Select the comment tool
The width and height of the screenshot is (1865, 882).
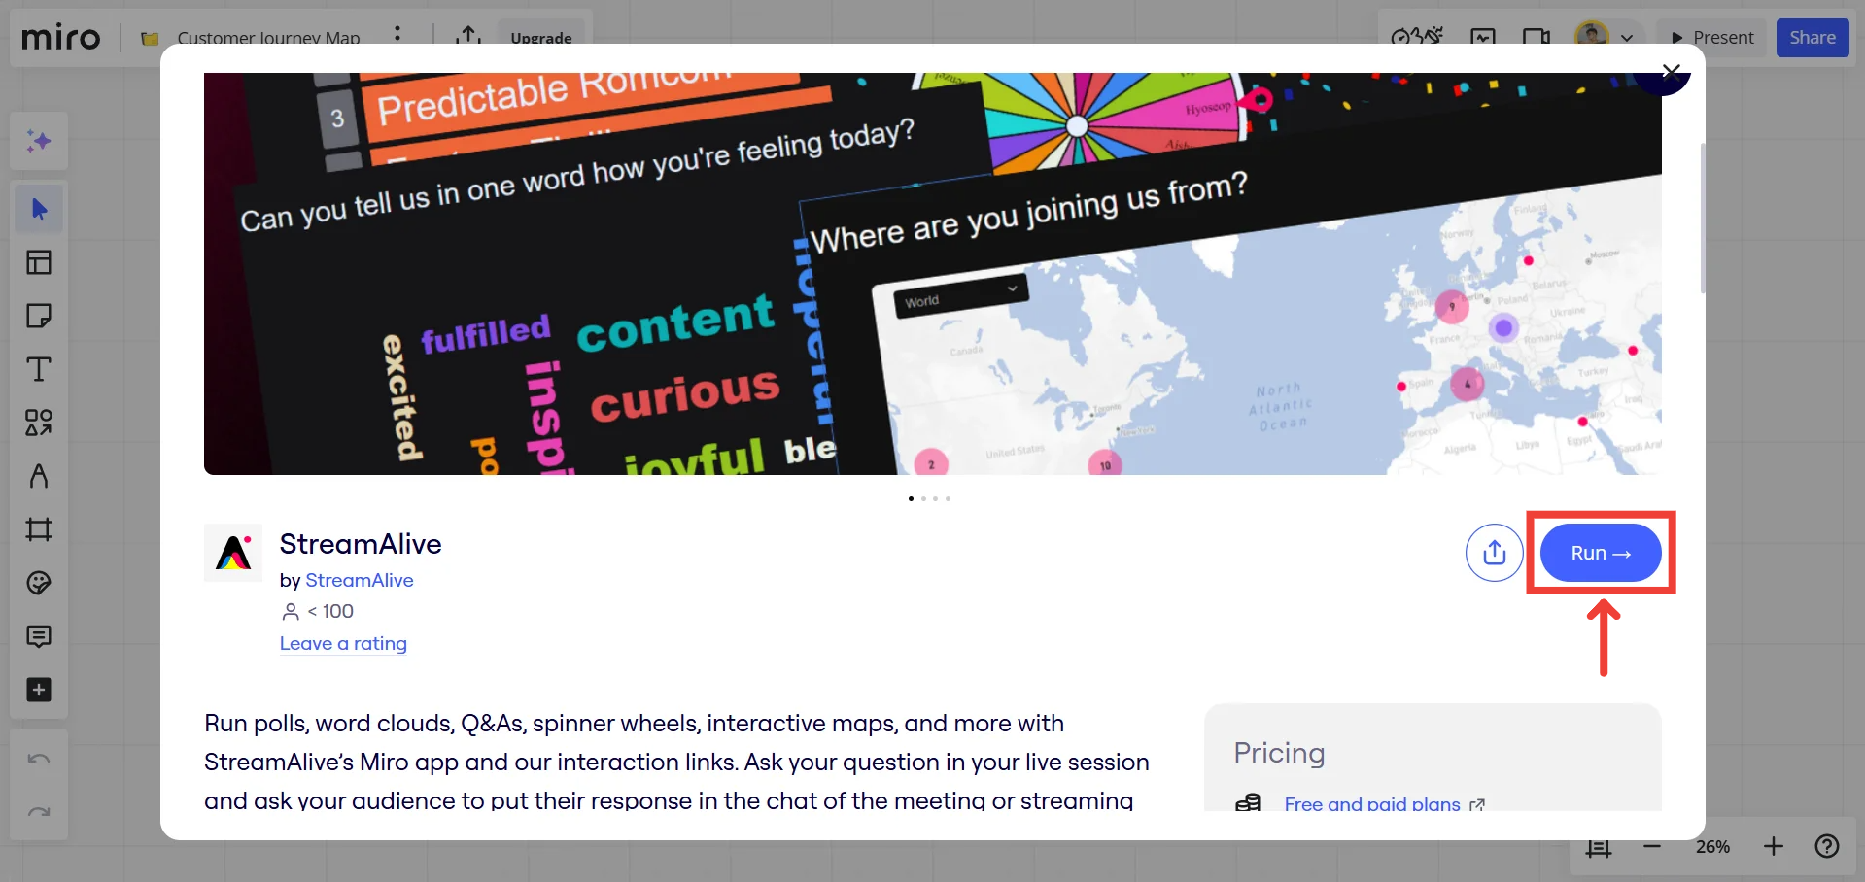(x=39, y=636)
